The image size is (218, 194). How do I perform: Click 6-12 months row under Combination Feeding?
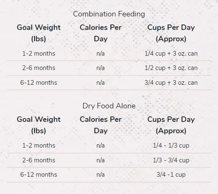coord(109,83)
